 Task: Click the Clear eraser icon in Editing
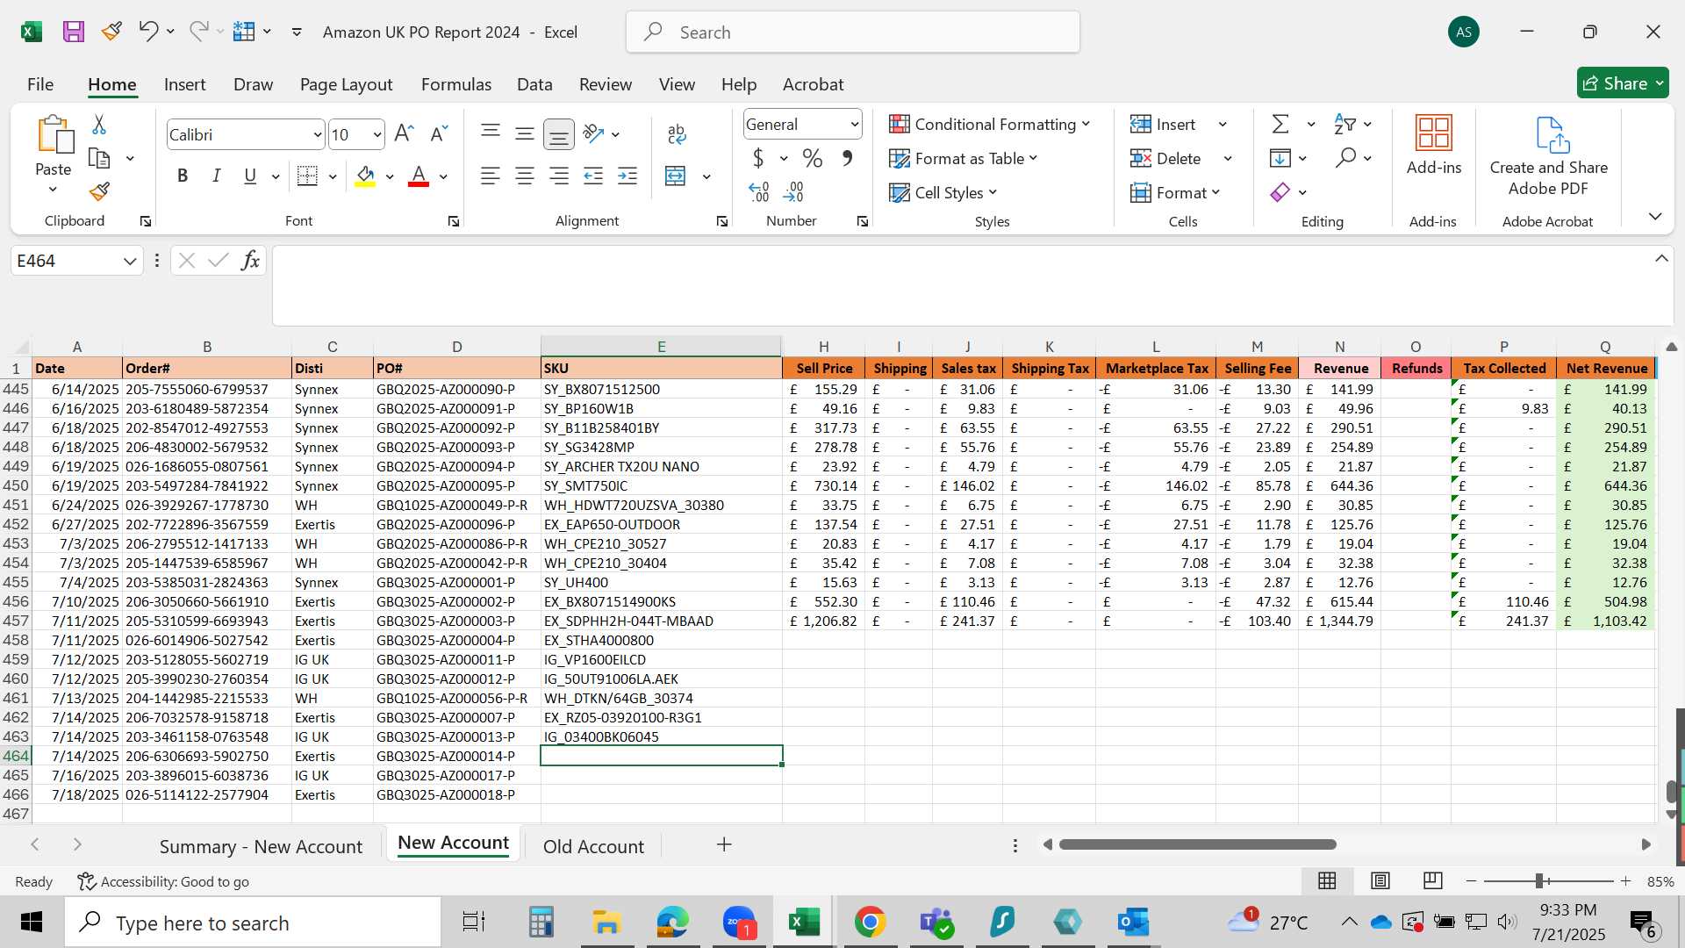click(1280, 192)
